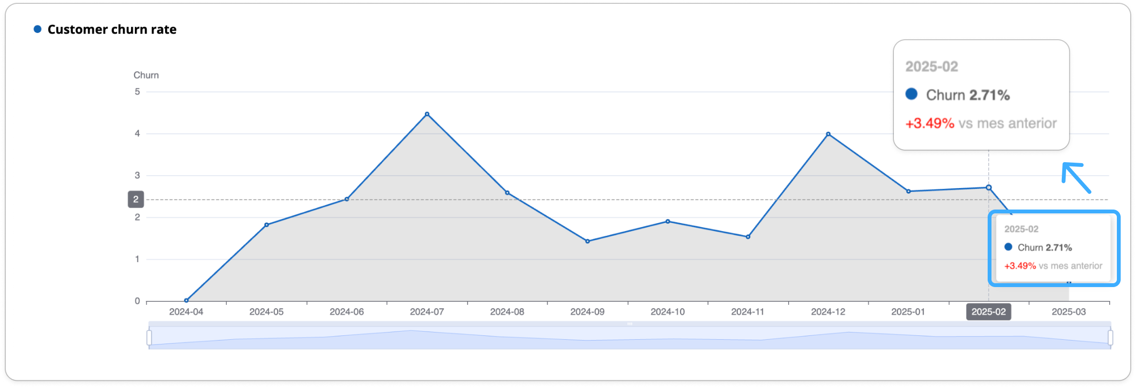Viewport: 1136px width, 388px height.
Task: Click the 2024-07 x-axis label
Action: (427, 312)
